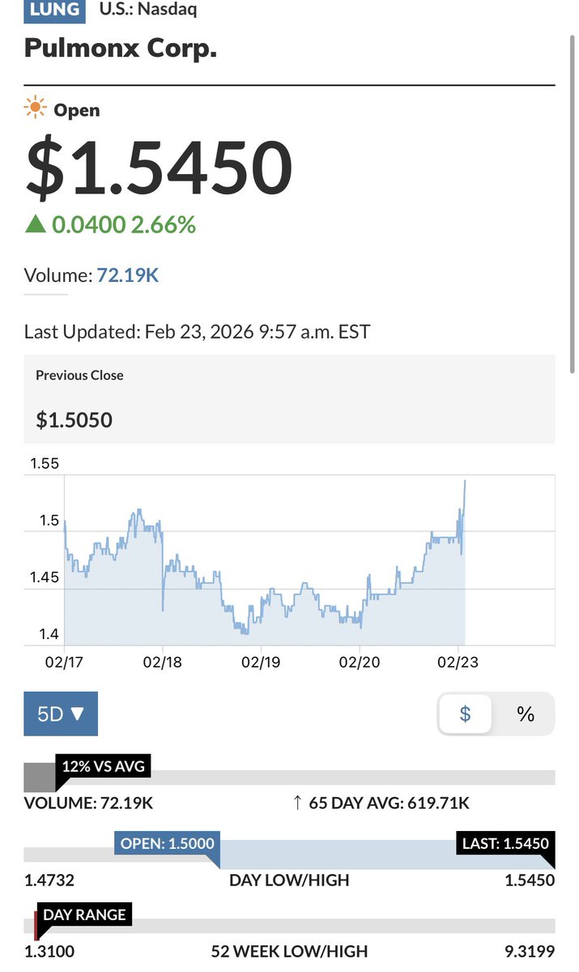Click the price chart at 02/23 spike
Screen dimensions: 579x972
tap(464, 483)
